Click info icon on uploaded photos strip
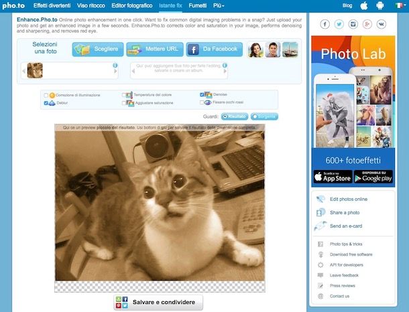The height and width of the screenshot is (312, 409). tap(115, 66)
